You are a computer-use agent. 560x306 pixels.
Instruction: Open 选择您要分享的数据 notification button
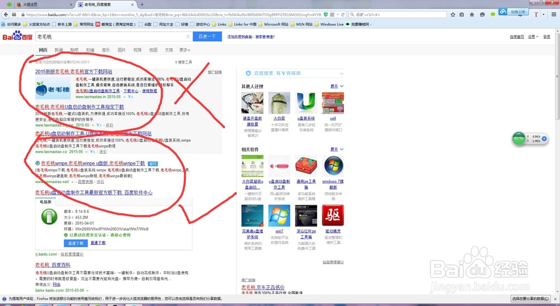pos(531,299)
